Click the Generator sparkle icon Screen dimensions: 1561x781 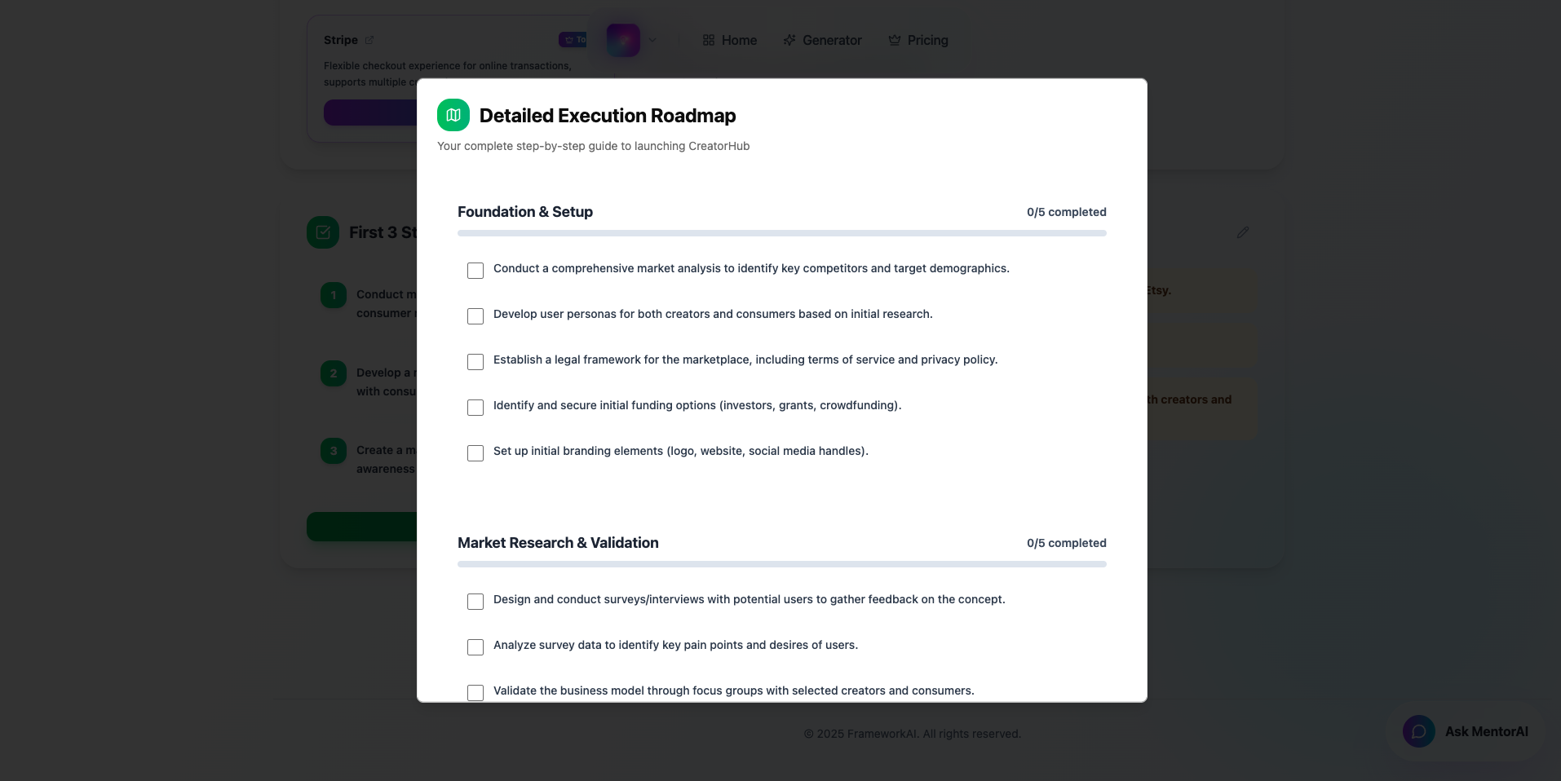coord(789,40)
